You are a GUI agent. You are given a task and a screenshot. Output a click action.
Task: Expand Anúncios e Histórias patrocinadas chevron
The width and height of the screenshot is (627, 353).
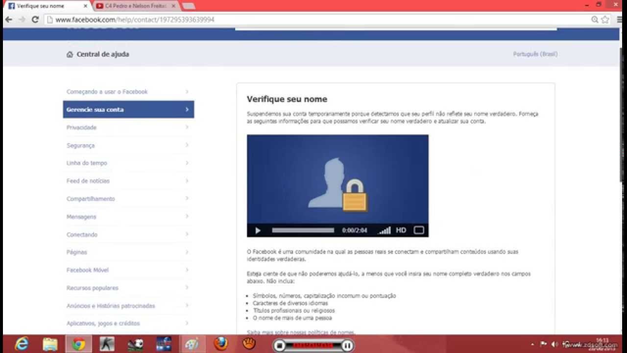187,305
